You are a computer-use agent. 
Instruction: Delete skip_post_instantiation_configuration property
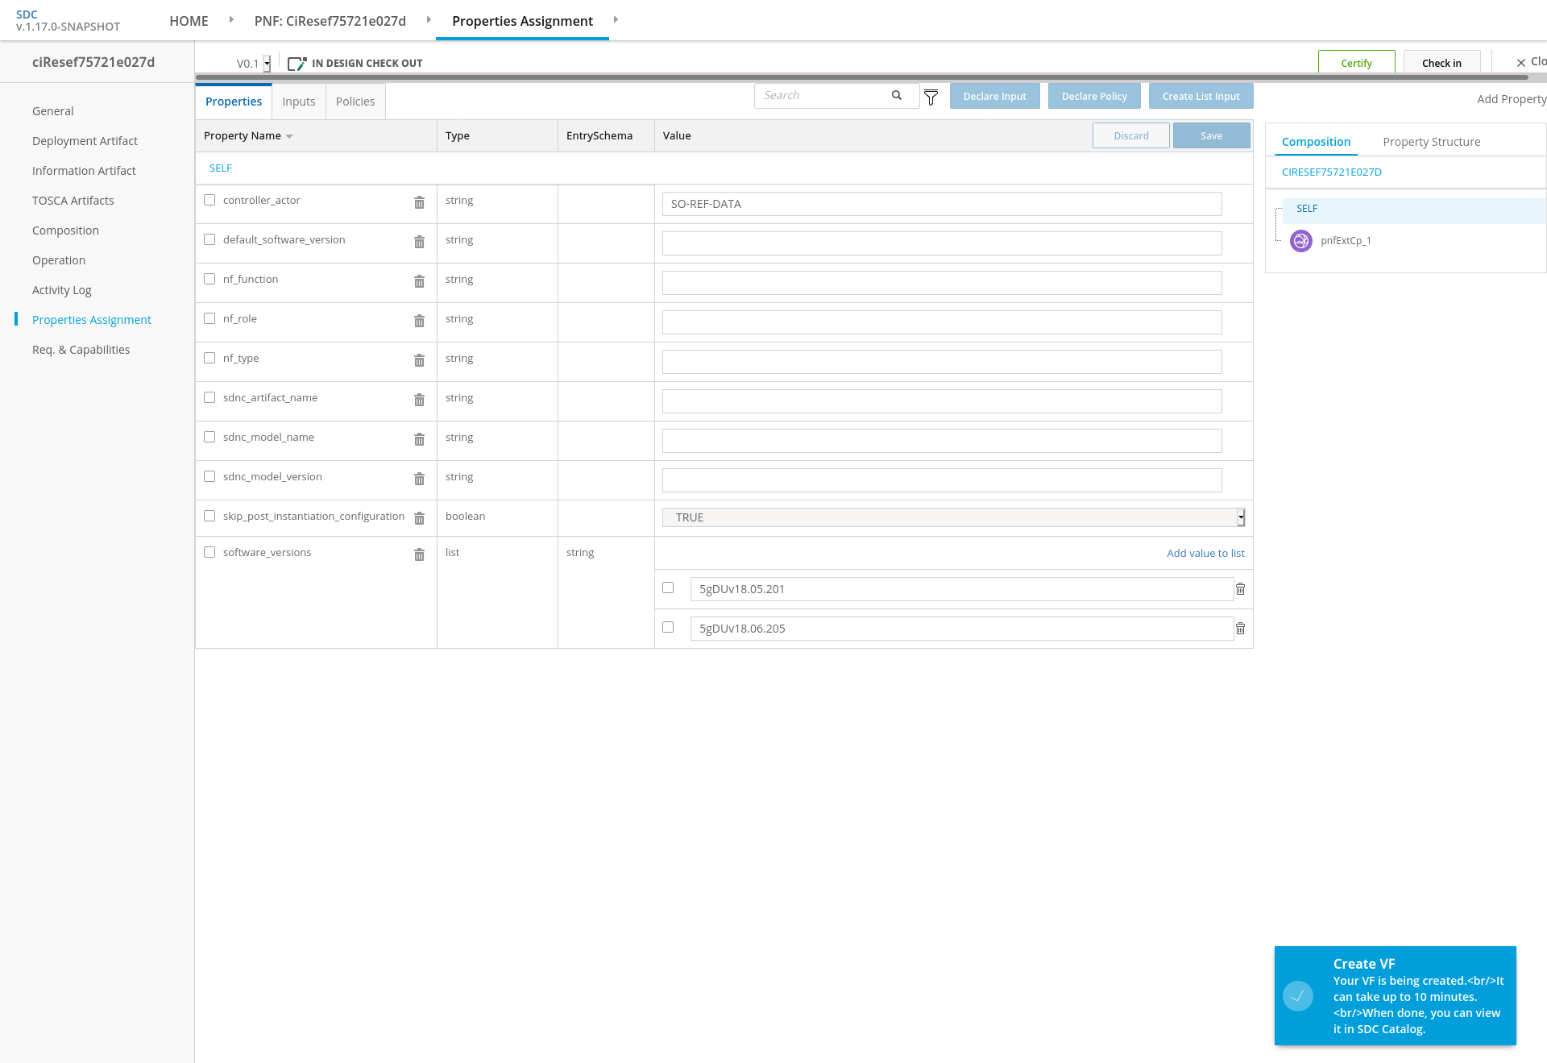419,518
